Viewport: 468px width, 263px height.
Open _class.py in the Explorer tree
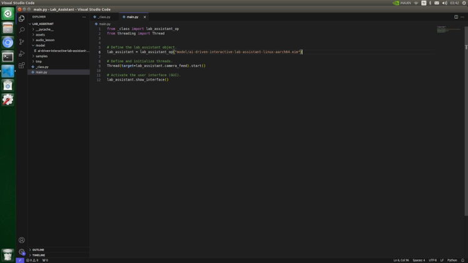point(42,67)
